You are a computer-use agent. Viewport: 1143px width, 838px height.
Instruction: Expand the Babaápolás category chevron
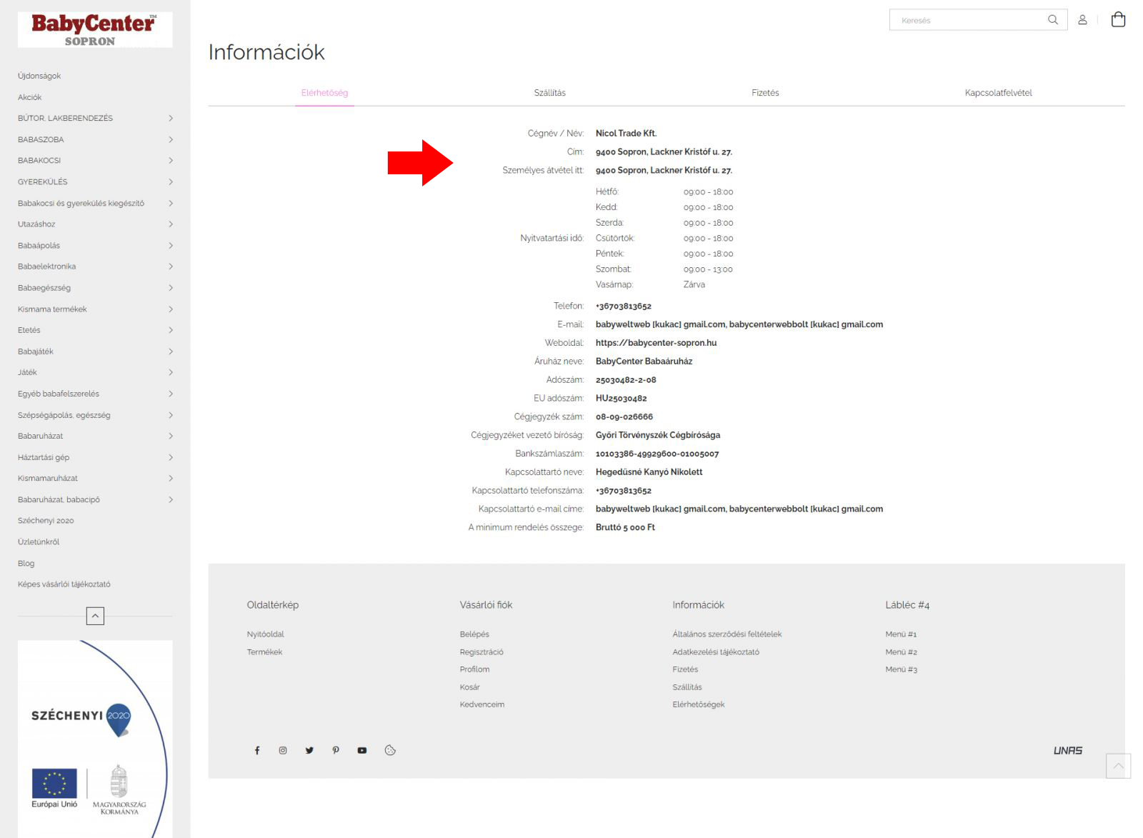(x=171, y=245)
